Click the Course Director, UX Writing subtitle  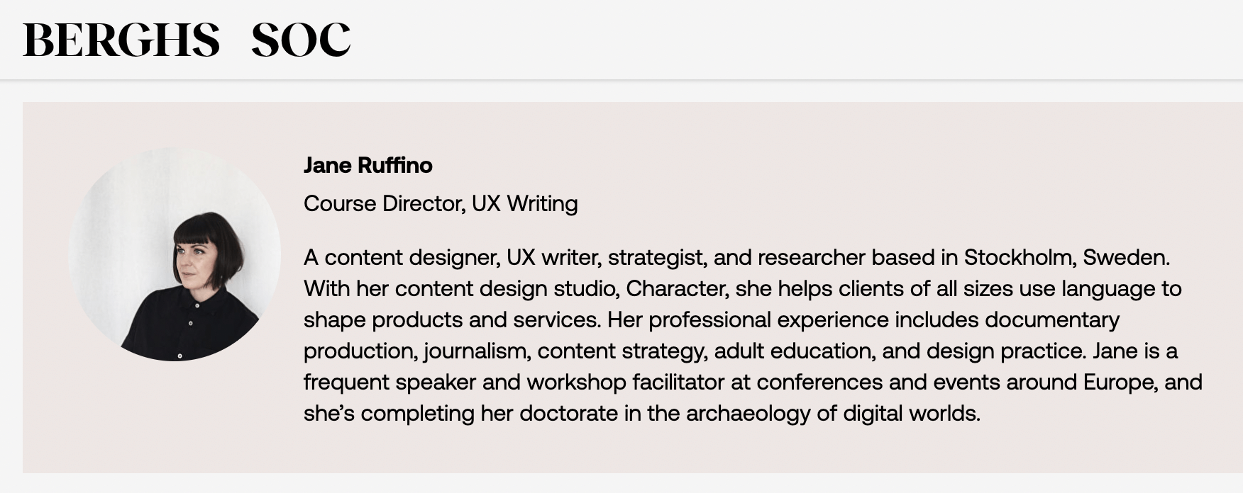[x=441, y=203]
